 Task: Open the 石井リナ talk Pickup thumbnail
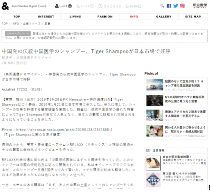point(155,131)
